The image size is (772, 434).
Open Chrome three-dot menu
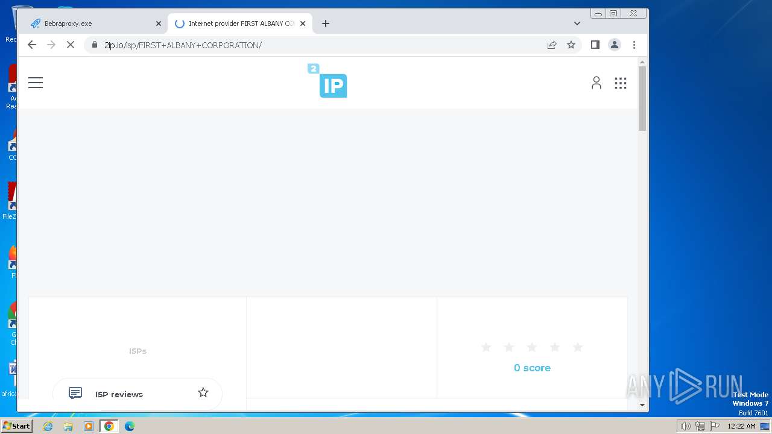point(634,45)
